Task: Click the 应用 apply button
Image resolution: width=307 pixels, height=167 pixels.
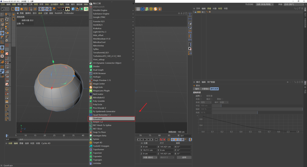Action: pos(184,158)
